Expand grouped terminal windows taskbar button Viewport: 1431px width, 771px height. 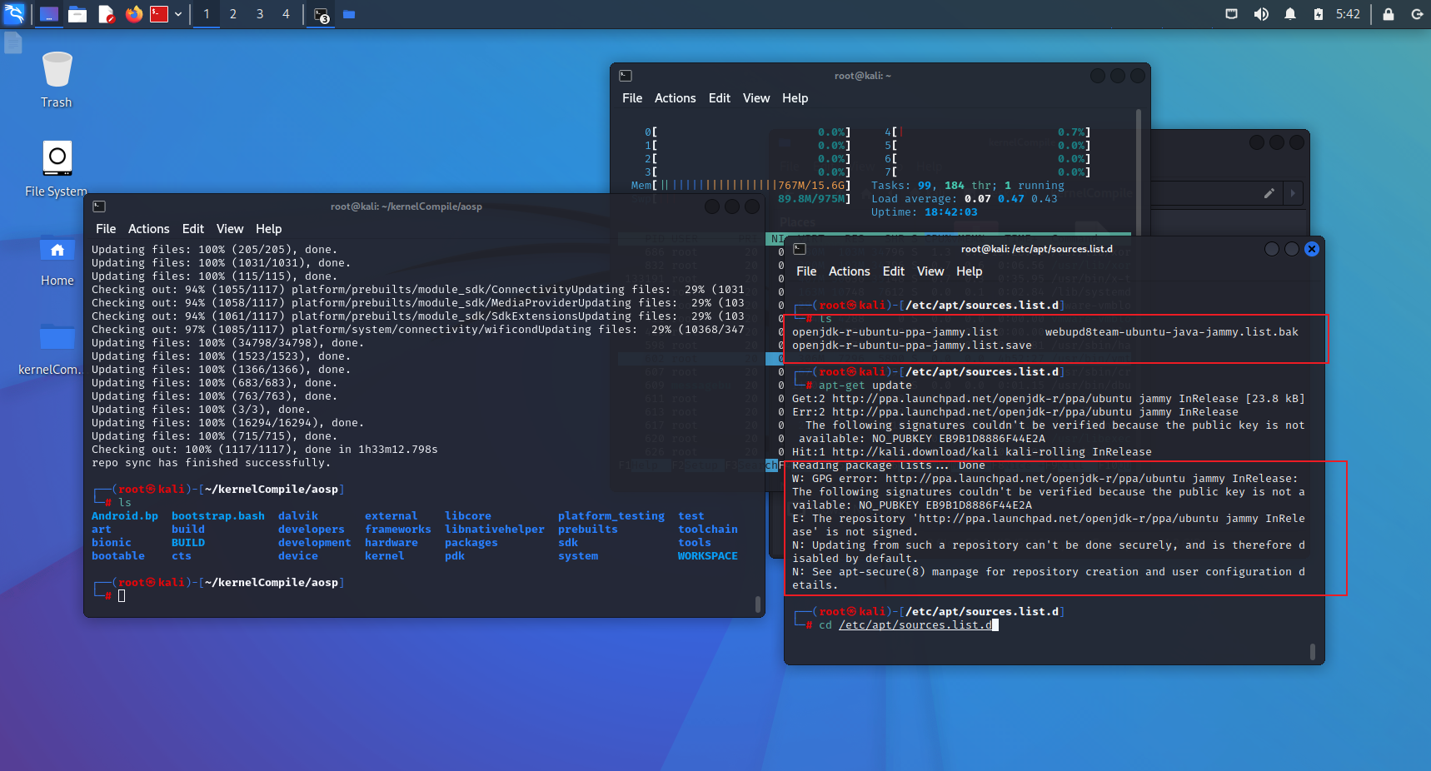[x=322, y=15]
